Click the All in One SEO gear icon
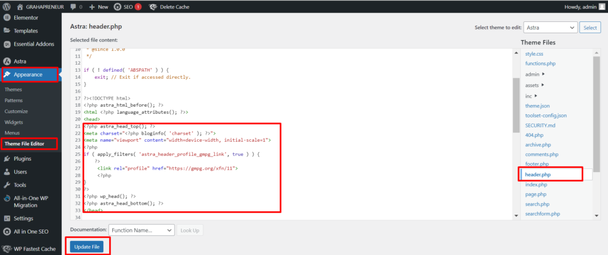The height and width of the screenshot is (255, 608). click(7, 231)
